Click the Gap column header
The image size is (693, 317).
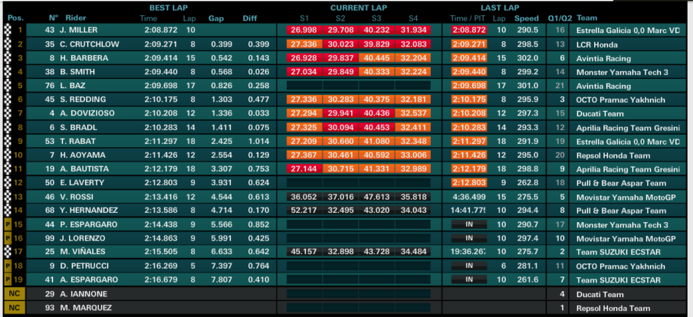pos(216,18)
